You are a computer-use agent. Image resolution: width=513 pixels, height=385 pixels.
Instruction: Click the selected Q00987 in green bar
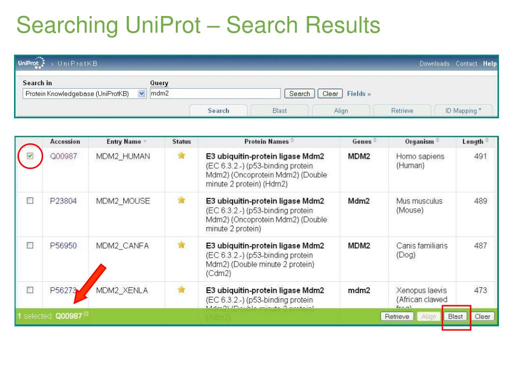69,316
